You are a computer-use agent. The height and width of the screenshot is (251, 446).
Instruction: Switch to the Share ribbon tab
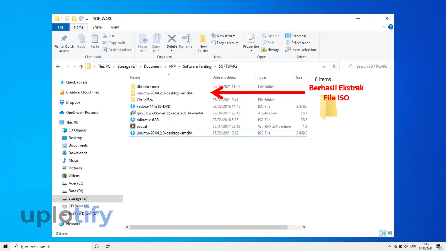pos(97,27)
